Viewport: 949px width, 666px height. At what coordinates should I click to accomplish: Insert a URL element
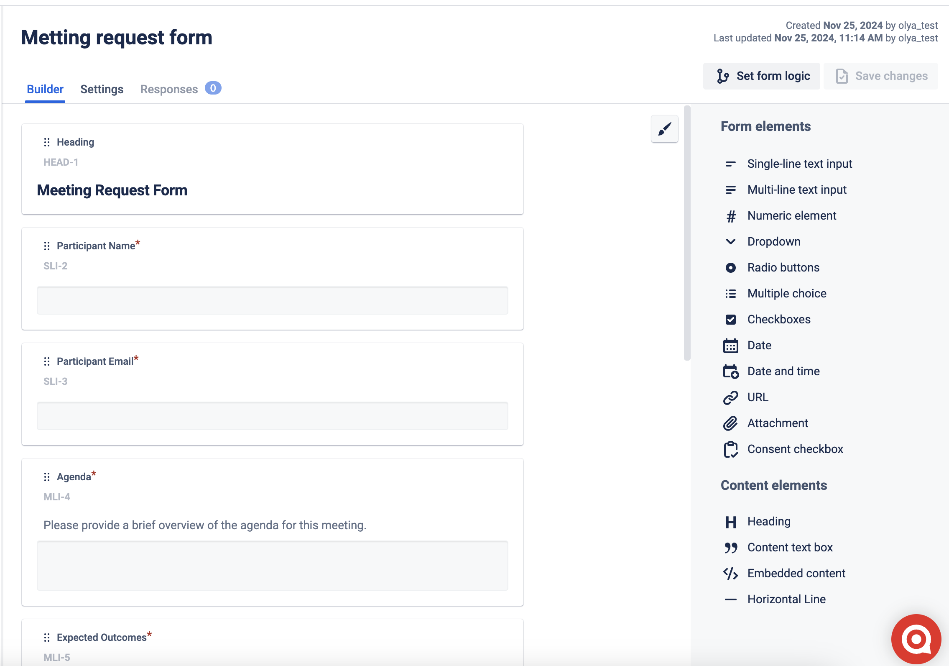click(757, 397)
